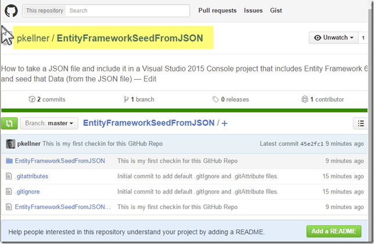Open the EntityFrameworkSeedFromJSON breadcrumb link
Viewport: 374px width, 244px height.
tap(149, 123)
